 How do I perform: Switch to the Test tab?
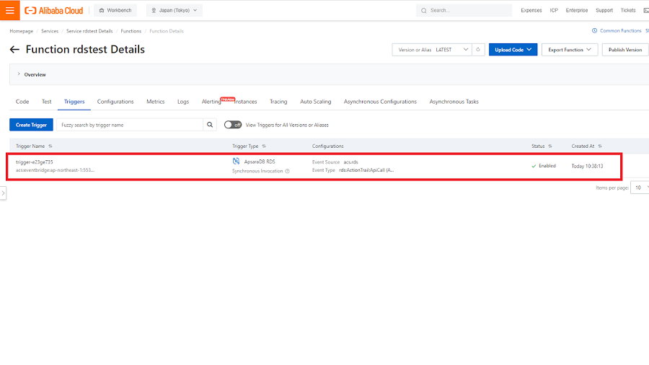[46, 102]
